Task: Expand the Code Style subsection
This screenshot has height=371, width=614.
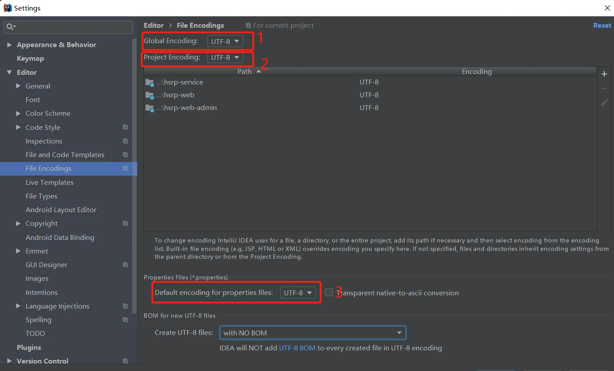Action: click(18, 127)
